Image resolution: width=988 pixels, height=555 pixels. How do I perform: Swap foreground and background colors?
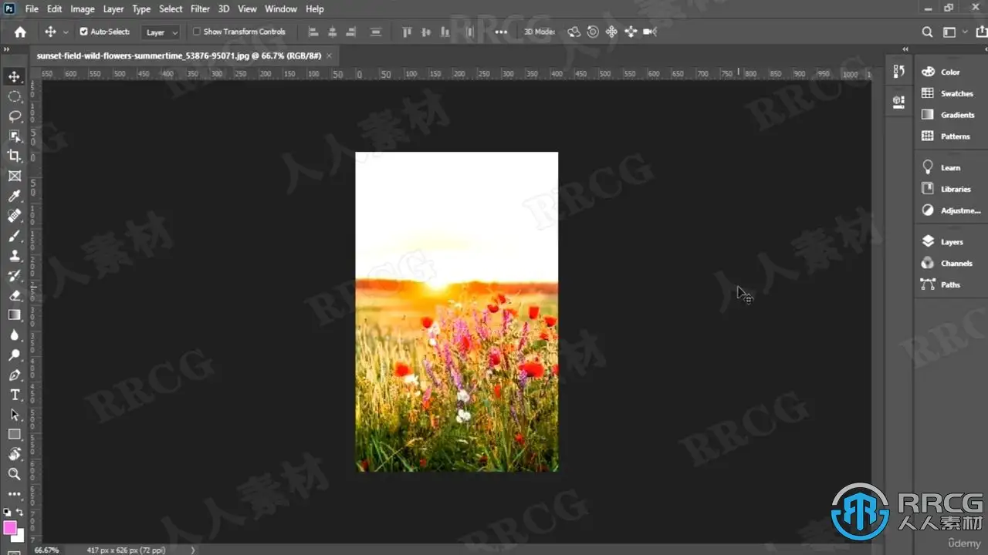point(20,513)
